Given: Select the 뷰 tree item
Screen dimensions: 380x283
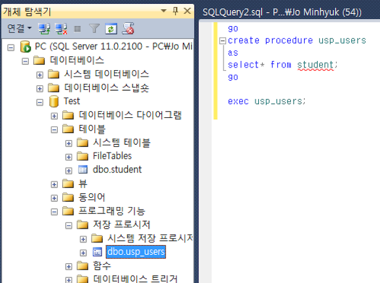Looking at the screenshot, I should pos(83,183).
